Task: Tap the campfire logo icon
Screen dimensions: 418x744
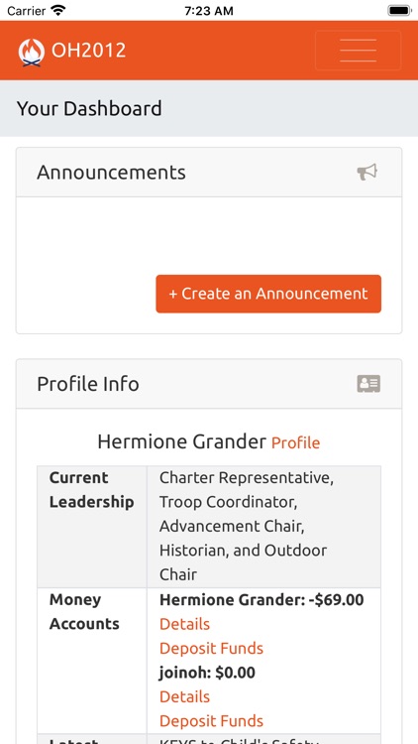Action: 32,52
